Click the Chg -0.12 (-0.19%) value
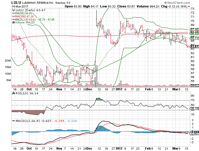 click(174, 6)
